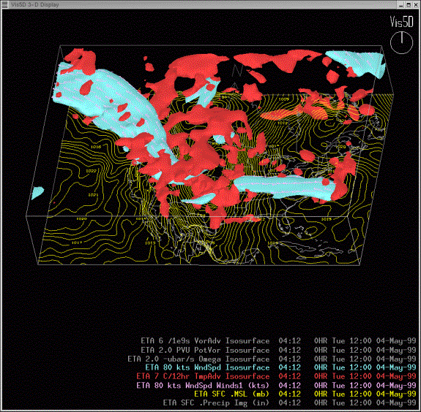Close the Vis5D 3-D Display window
Screen dimensions: 421x412
pos(416,4)
